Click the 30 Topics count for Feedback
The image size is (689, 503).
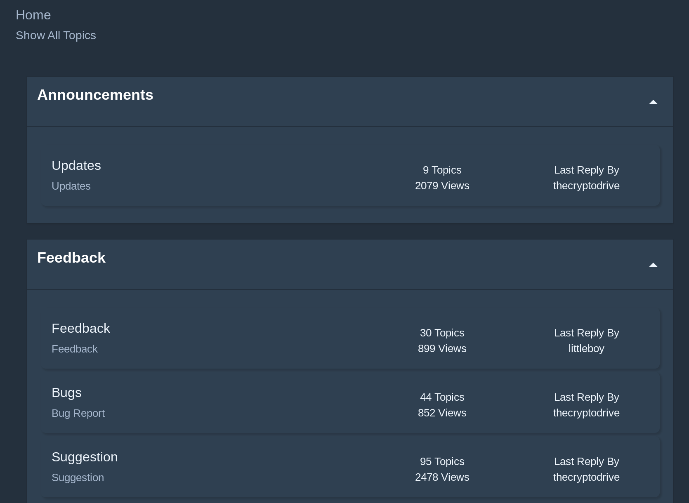442,333
